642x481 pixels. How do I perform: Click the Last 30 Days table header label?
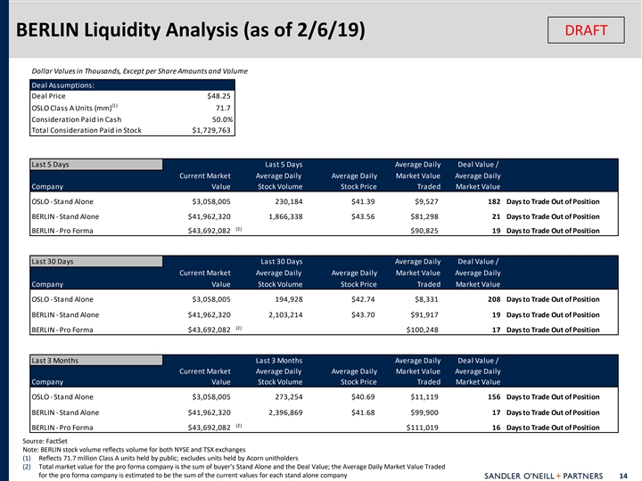click(53, 261)
